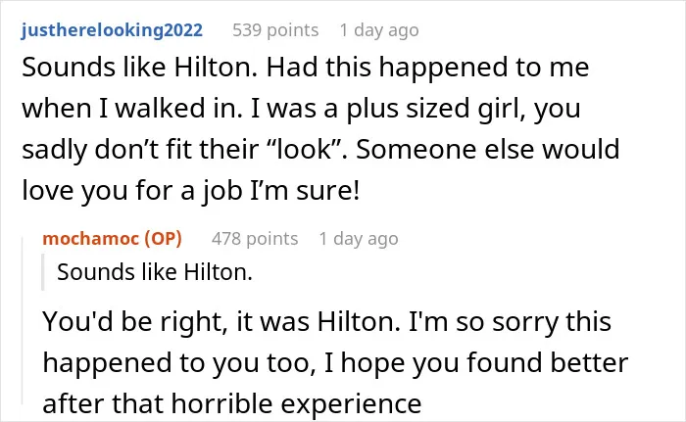This screenshot has height=422, width=686.
Task: Click the 539 points score
Action: coord(275,30)
